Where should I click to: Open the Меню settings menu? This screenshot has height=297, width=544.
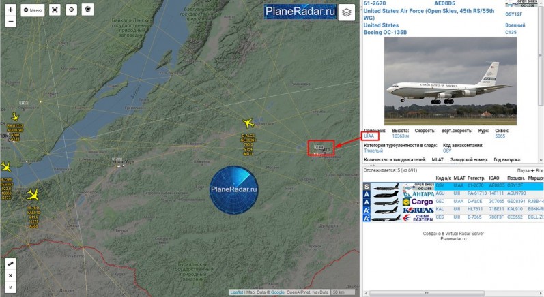33,10
